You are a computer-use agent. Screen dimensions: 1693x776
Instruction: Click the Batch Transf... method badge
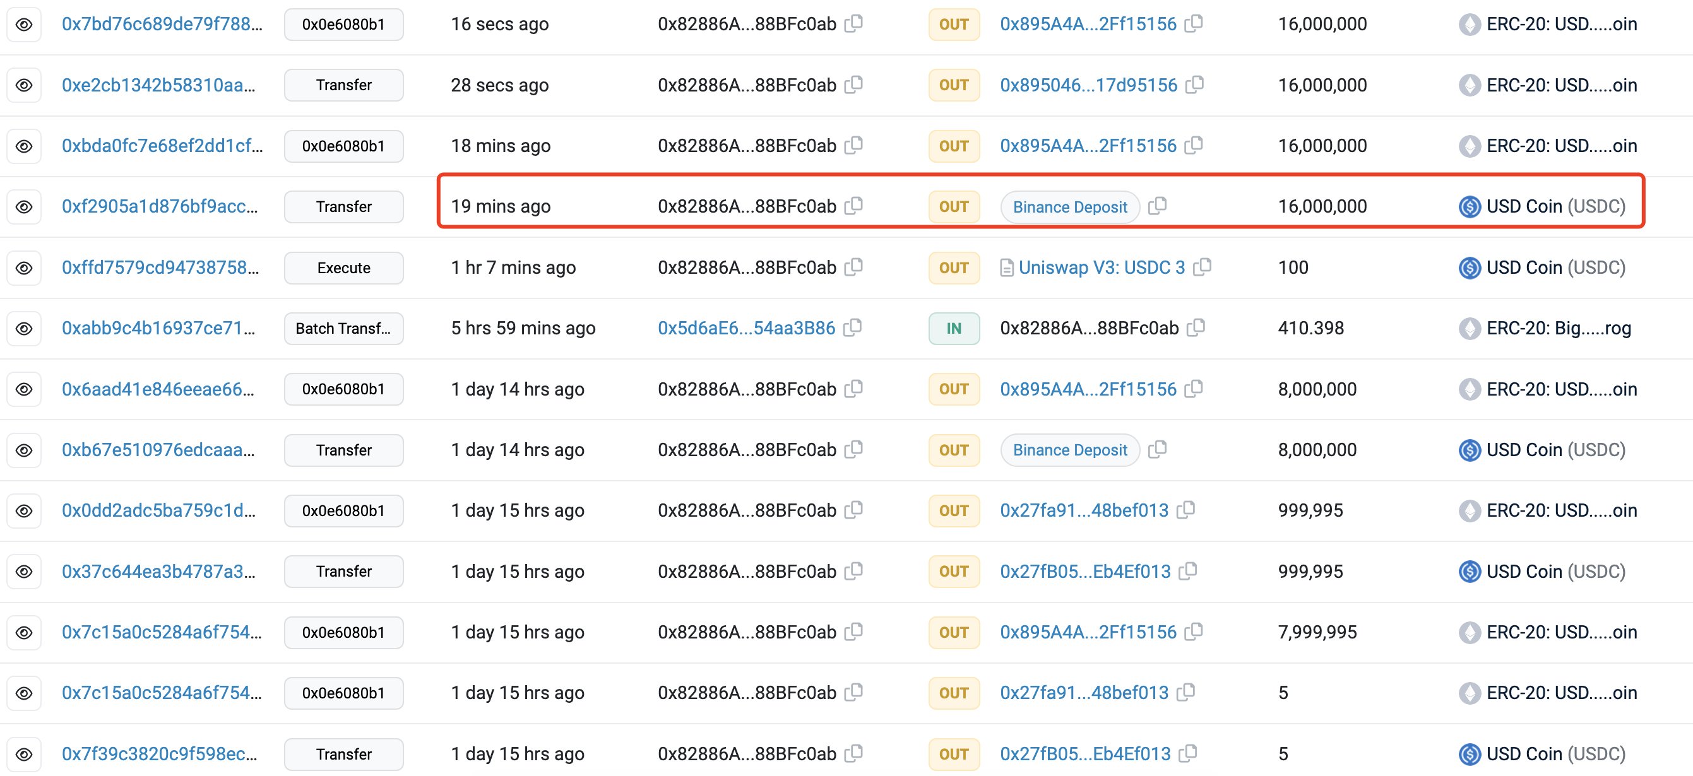pyautogui.click(x=344, y=328)
